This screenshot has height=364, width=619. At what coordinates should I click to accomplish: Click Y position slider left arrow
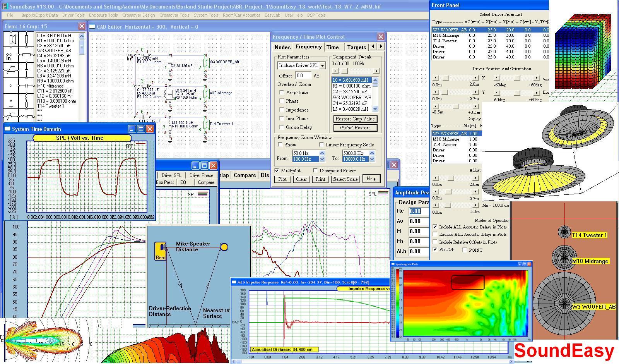coord(436,92)
